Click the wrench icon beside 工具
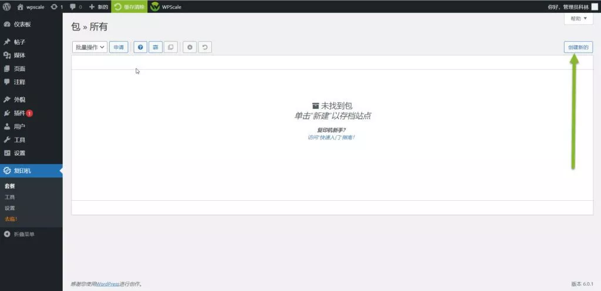 (7, 140)
